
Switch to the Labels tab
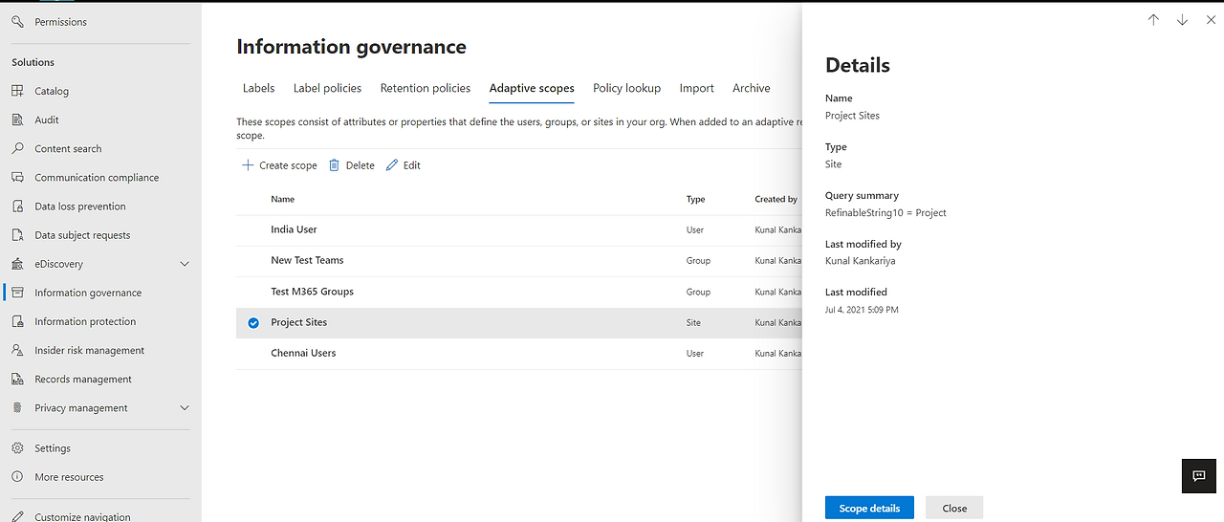click(x=258, y=88)
